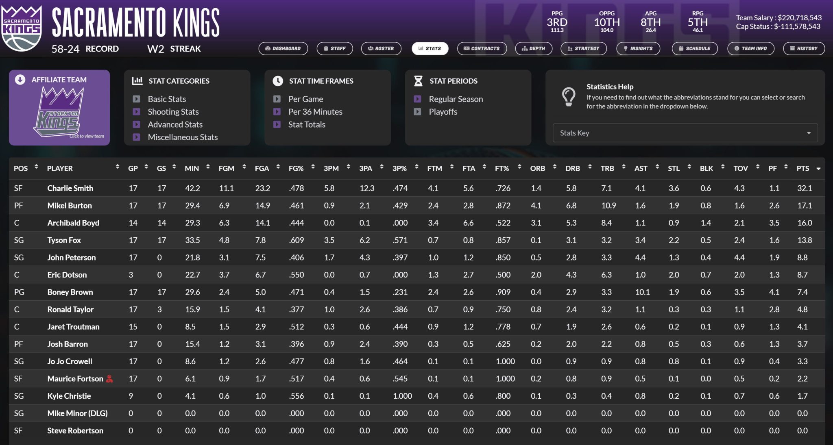Open Charlie Smith's player page

click(70, 188)
